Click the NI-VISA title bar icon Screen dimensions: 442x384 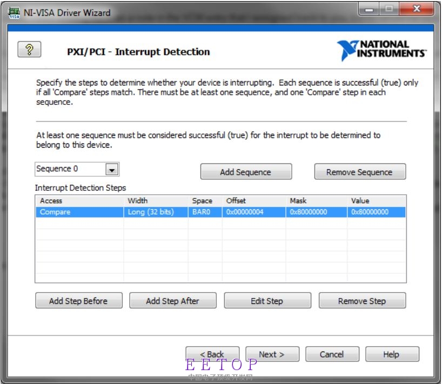click(14, 13)
